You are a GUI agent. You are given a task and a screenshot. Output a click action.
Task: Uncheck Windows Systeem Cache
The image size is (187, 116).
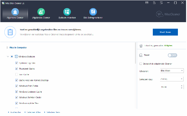[17, 92]
